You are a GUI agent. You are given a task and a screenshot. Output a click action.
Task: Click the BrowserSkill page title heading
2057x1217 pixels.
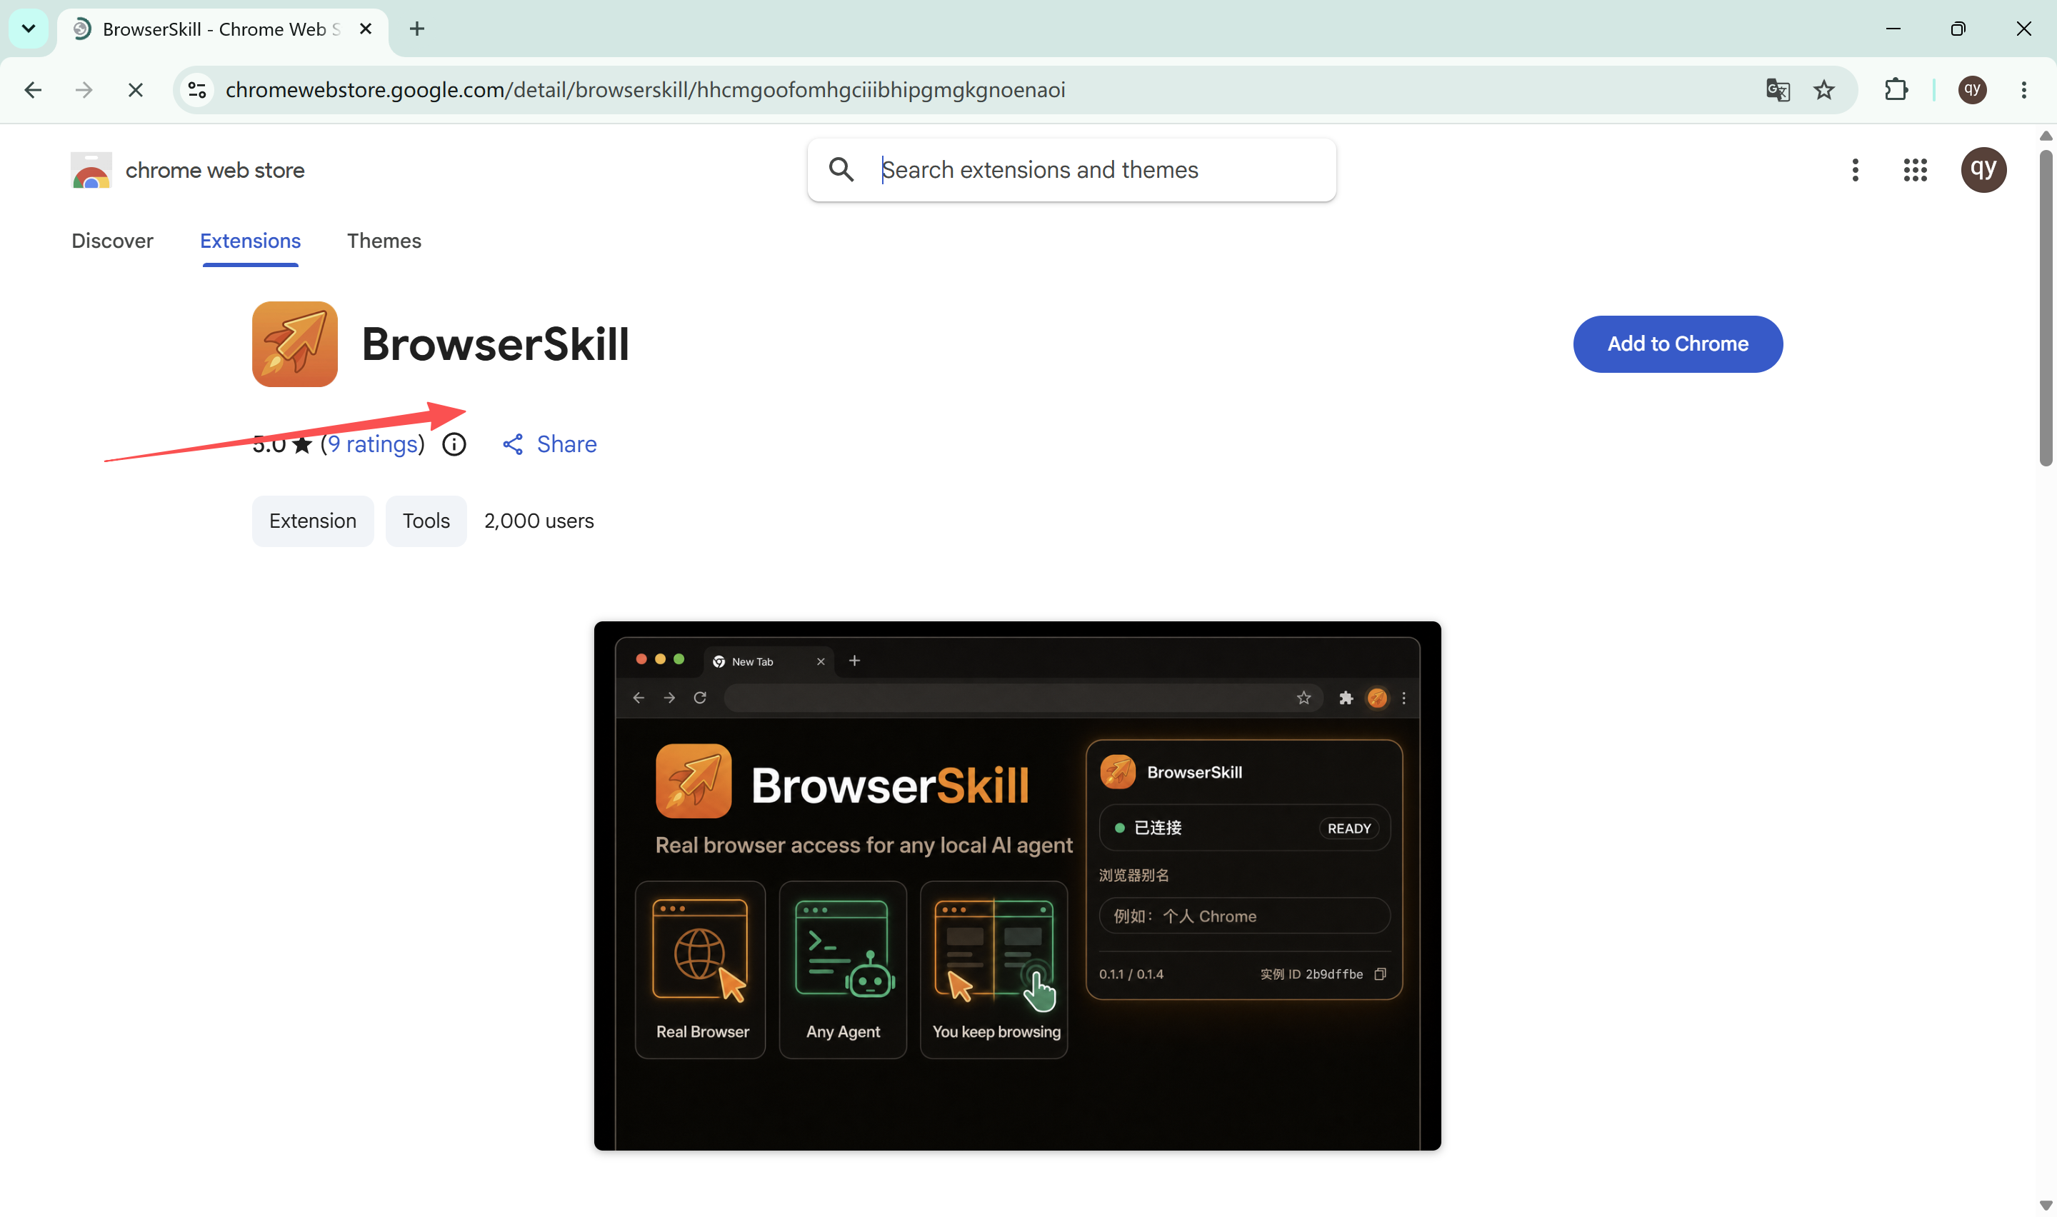(495, 344)
